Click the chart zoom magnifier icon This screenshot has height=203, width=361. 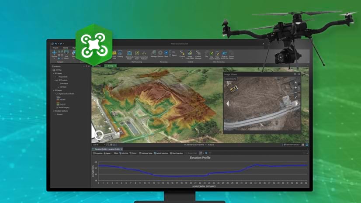click(x=206, y=153)
